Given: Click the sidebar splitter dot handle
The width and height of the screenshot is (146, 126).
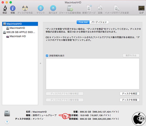Looking at the screenshot, I should click(40, 63).
